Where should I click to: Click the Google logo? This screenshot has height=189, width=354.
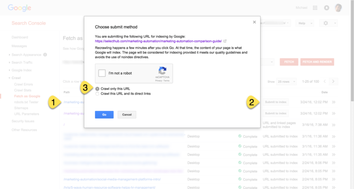click(19, 8)
